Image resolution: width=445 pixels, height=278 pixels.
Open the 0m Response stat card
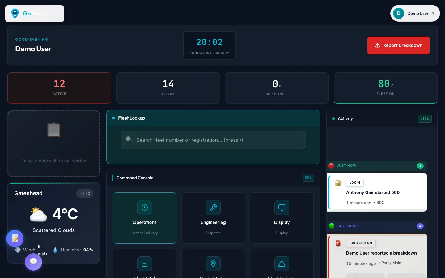(x=277, y=88)
